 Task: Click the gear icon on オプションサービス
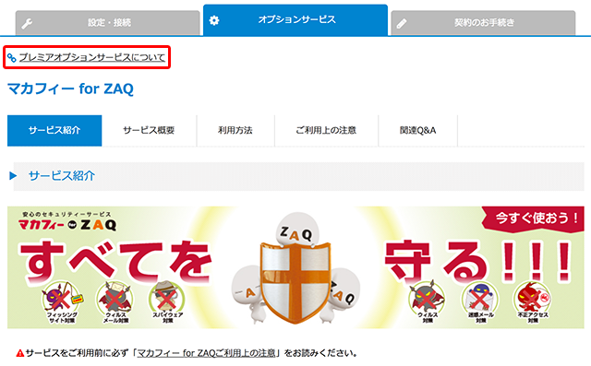tap(214, 20)
